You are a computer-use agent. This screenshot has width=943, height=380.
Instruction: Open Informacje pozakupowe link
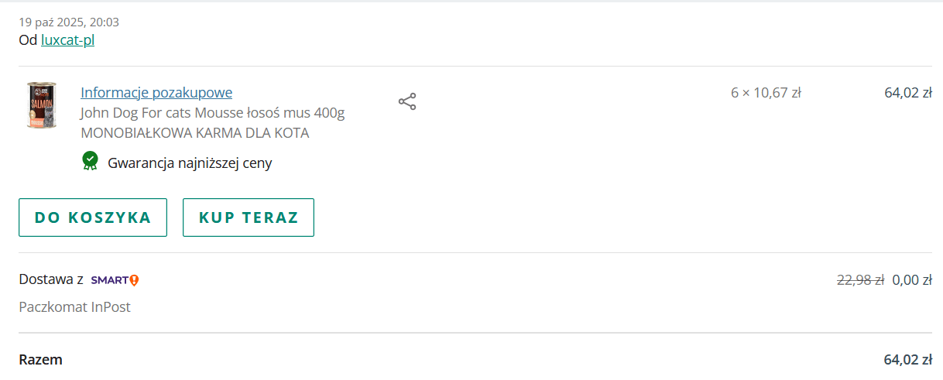coord(156,93)
